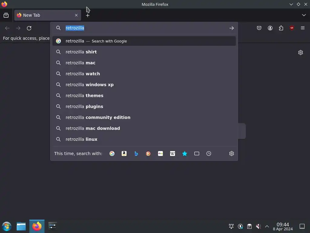
Task: Open file manager from taskbar
Action: pos(21,226)
